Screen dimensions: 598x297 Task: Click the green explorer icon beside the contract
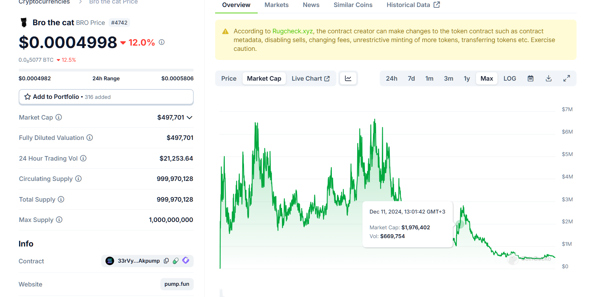click(176, 261)
